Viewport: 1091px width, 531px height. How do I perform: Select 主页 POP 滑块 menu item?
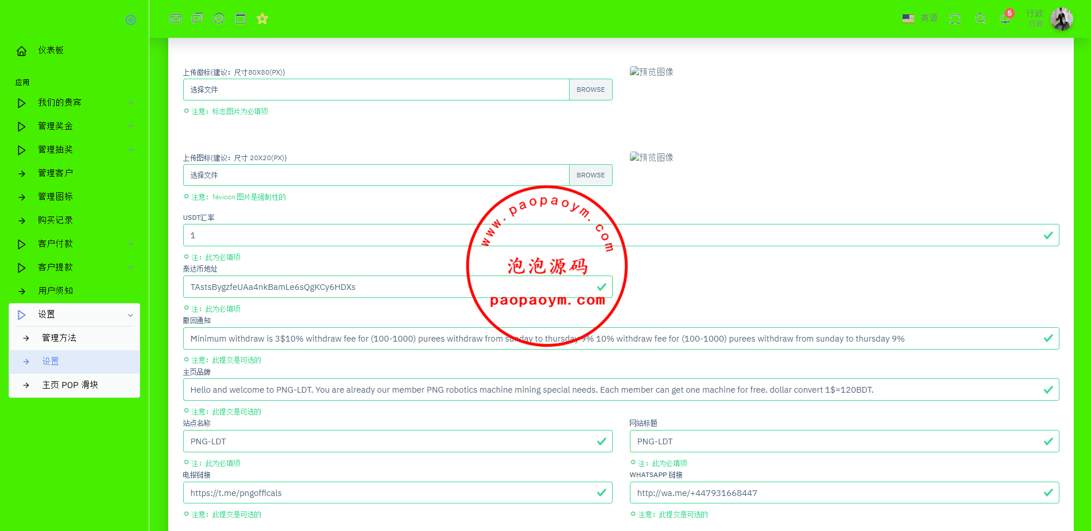[70, 385]
